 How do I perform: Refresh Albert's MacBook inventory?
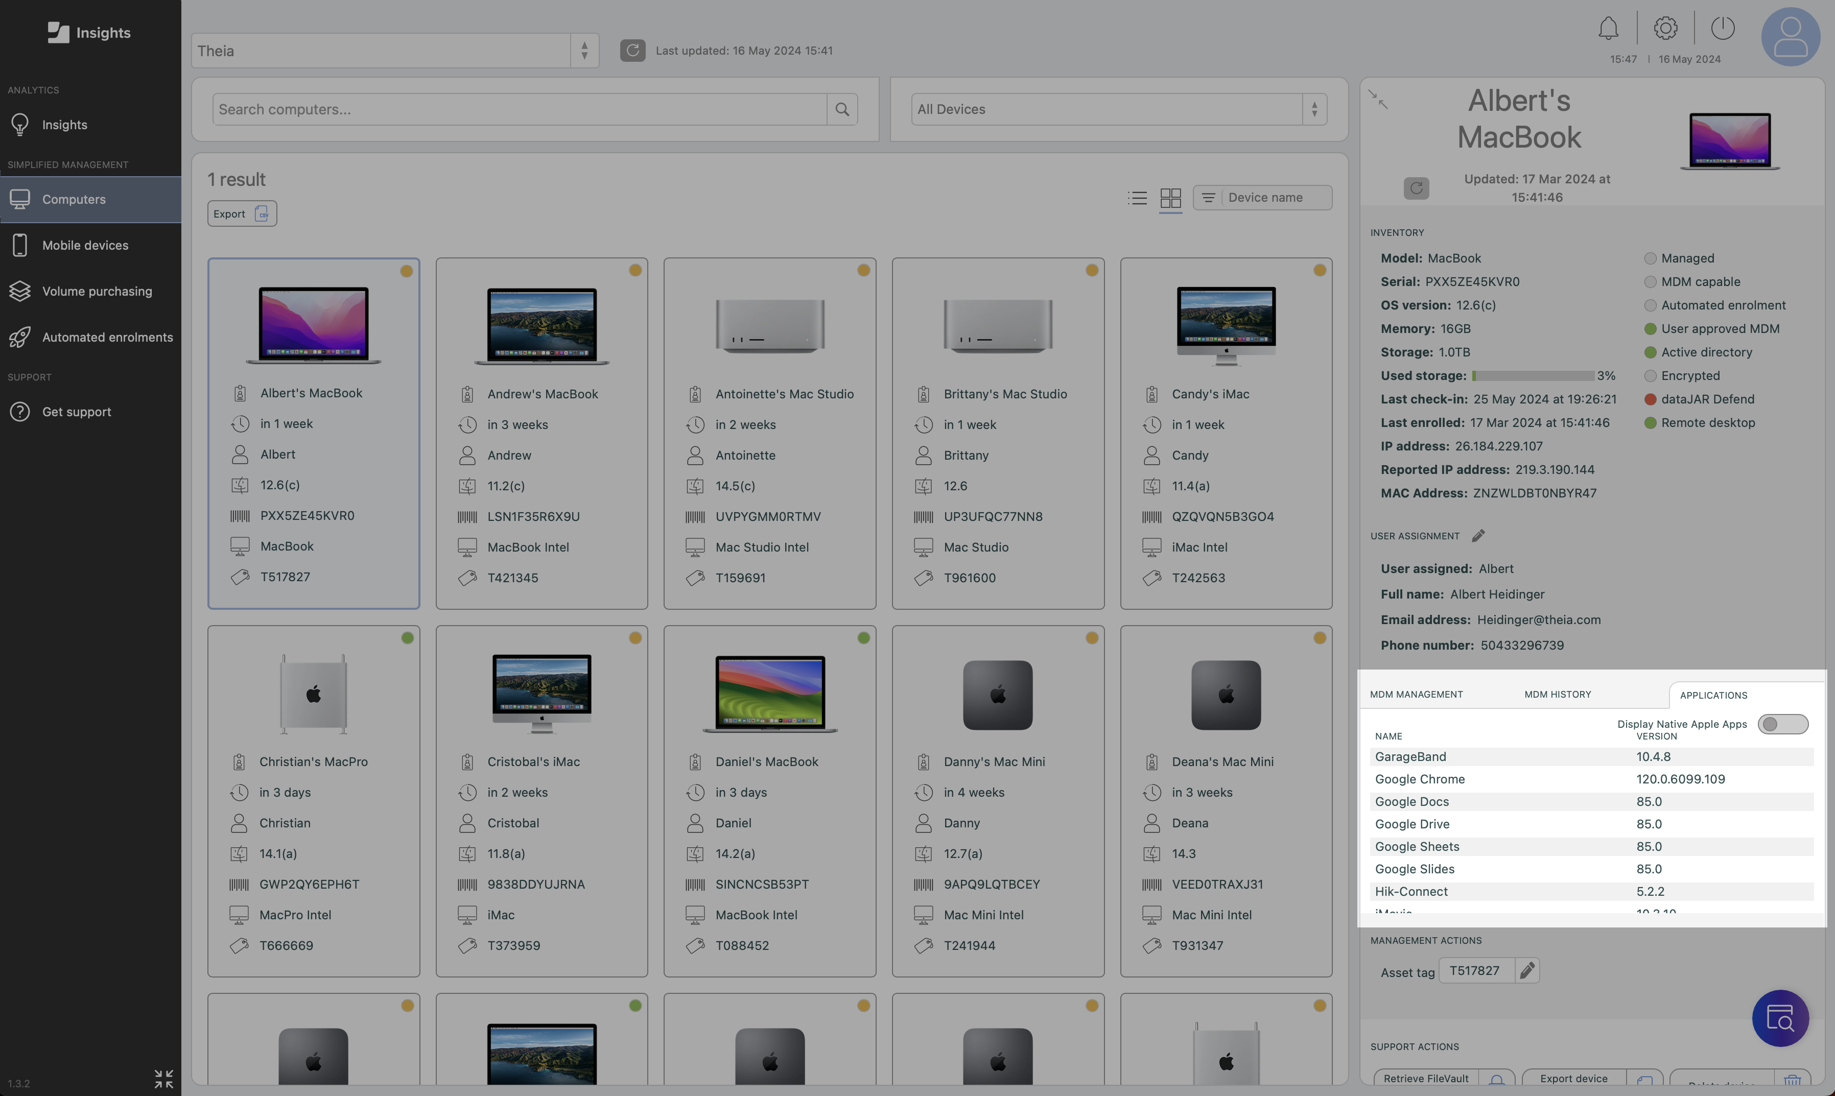[x=1416, y=187]
